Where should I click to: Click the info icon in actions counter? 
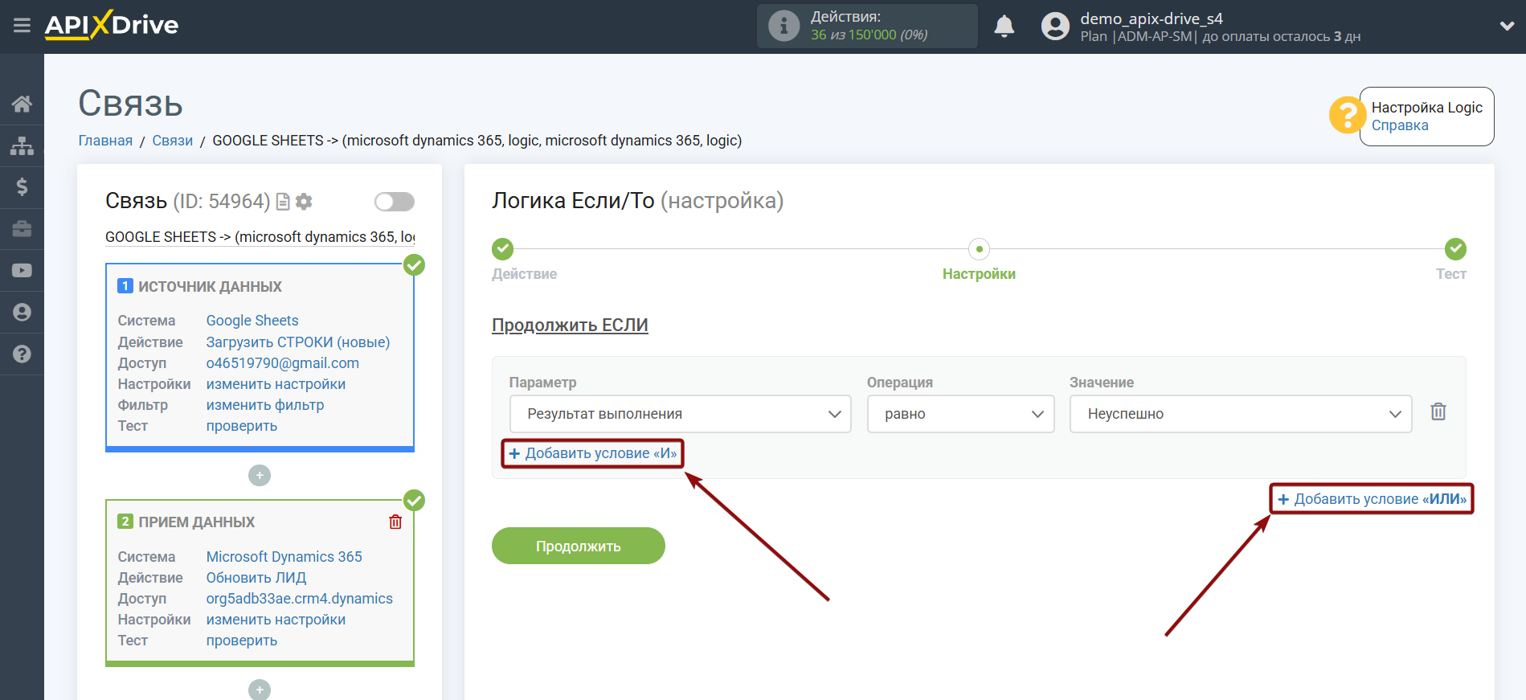coord(783,27)
